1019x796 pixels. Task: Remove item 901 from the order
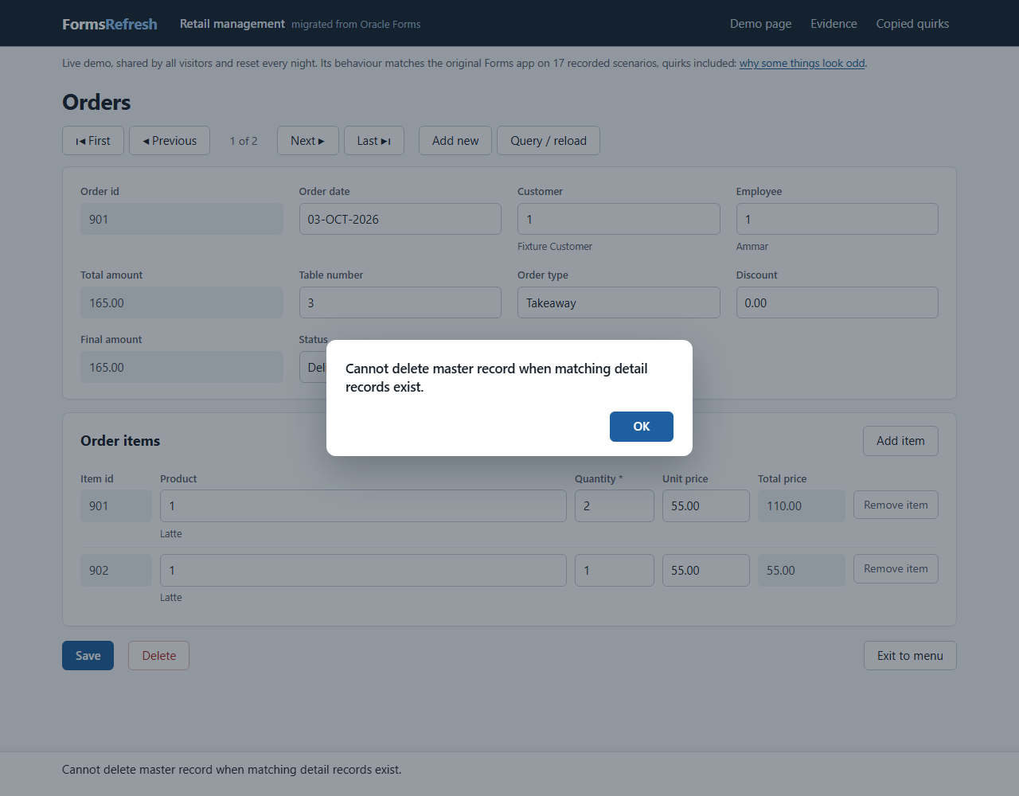point(896,505)
